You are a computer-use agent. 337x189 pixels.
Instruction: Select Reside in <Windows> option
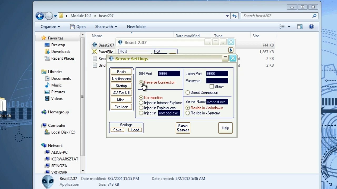tap(187, 108)
